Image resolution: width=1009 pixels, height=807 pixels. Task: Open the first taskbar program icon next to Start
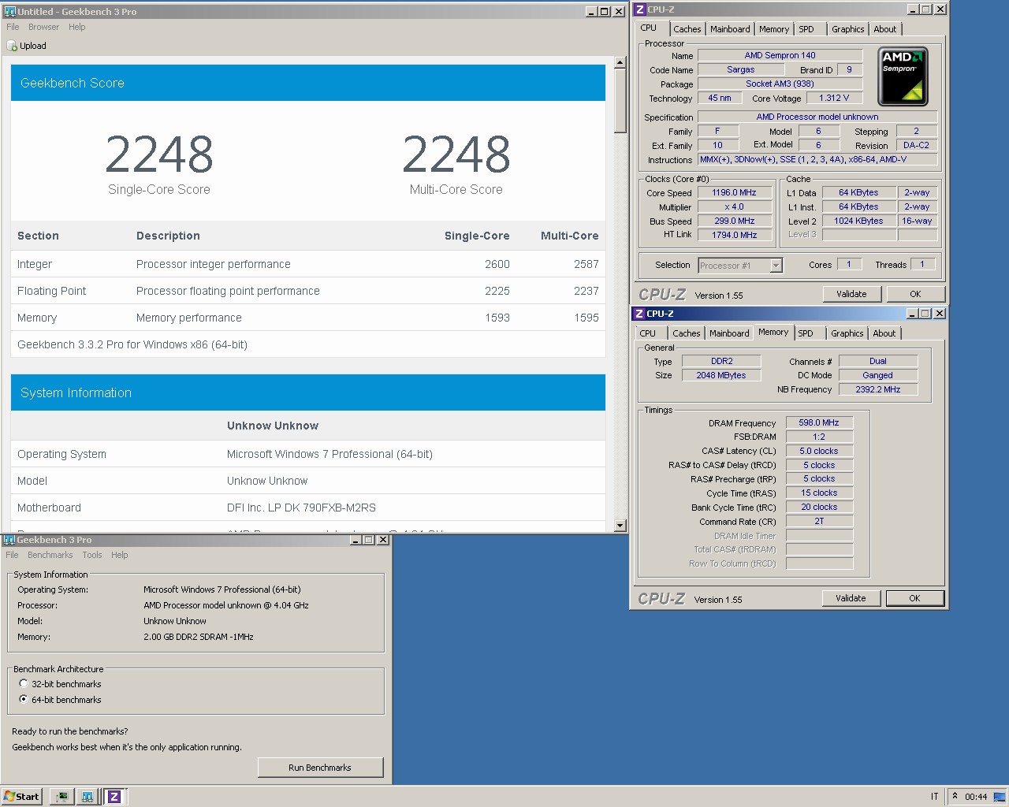pos(61,796)
